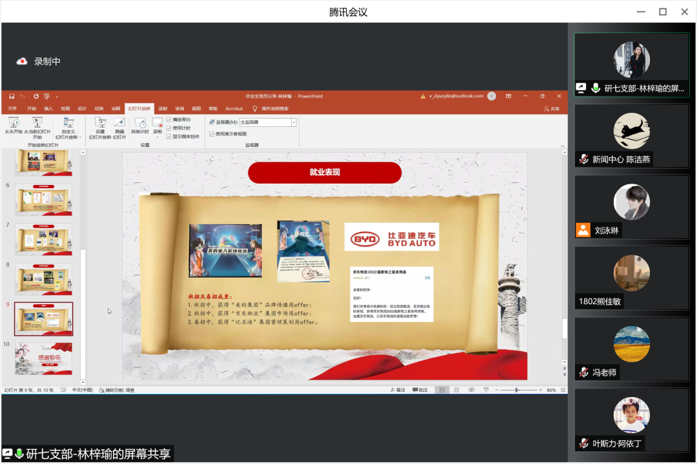Click the 备注 notes button in status bar
697x464 pixels.
398,391
